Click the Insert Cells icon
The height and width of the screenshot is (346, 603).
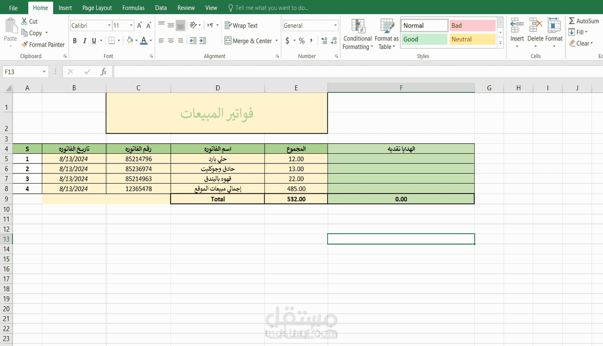tap(517, 29)
